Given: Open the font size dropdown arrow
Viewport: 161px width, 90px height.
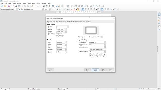Looking at the screenshot, I should click(49, 9).
